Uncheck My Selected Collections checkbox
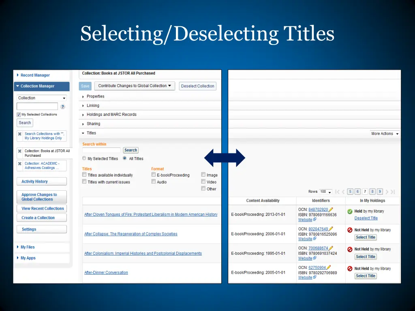Image resolution: width=415 pixels, height=311 pixels. [19, 115]
